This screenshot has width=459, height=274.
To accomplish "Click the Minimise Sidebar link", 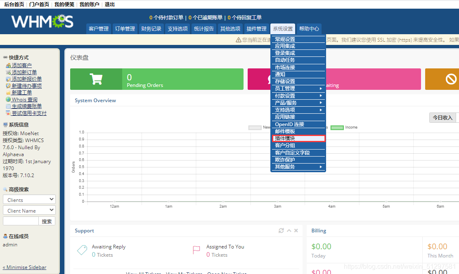I will [24, 267].
